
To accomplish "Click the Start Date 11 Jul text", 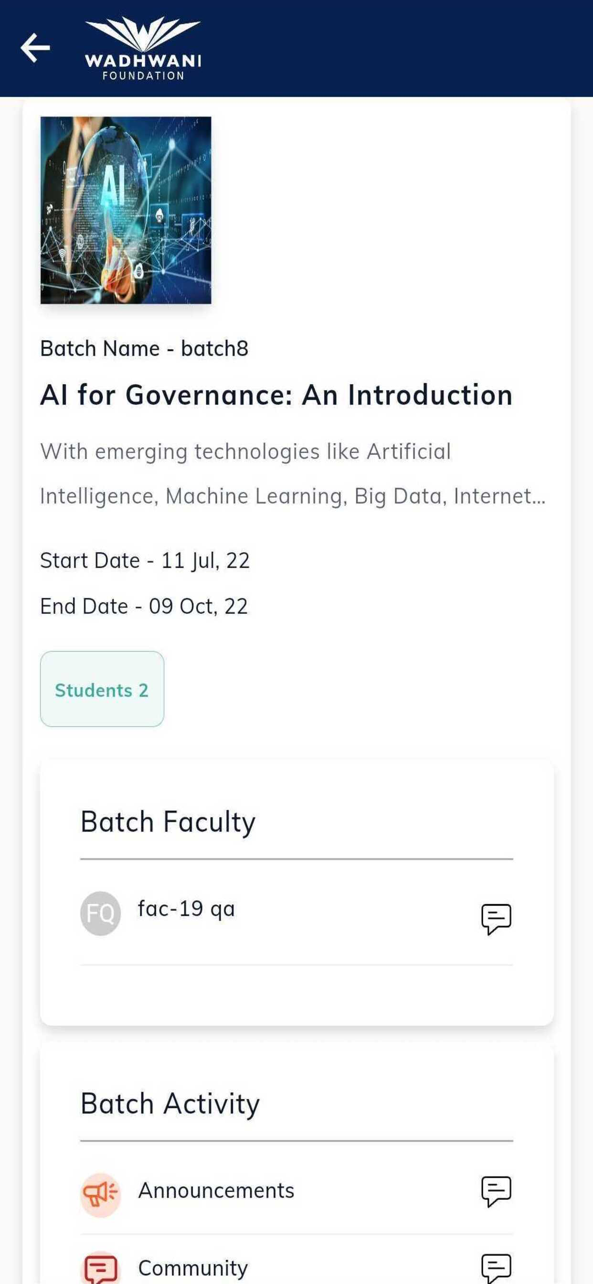I will 145,561.
